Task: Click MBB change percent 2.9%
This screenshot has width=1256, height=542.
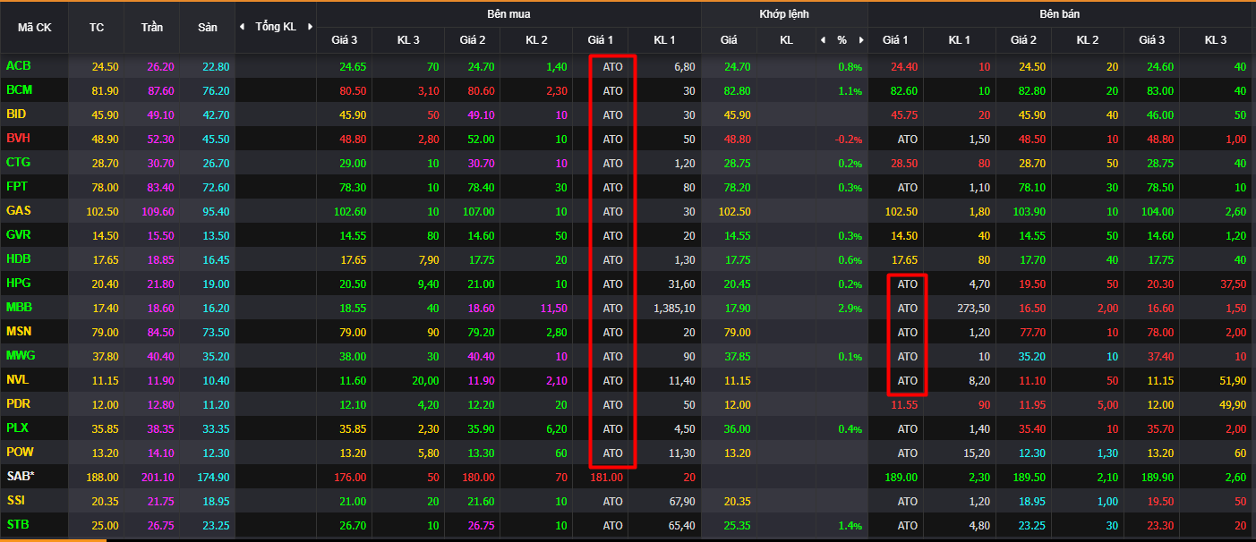Action: click(850, 308)
